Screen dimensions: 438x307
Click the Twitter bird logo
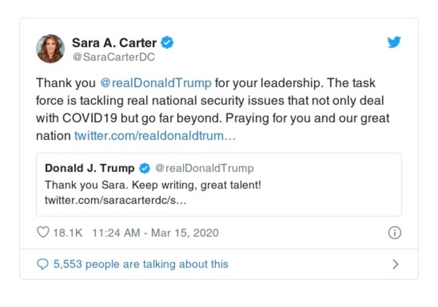point(394,42)
